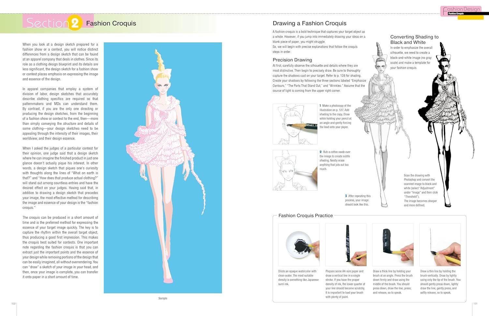The height and width of the screenshot is (316, 489).
Task: Select step number 1 marker
Action: (321, 106)
